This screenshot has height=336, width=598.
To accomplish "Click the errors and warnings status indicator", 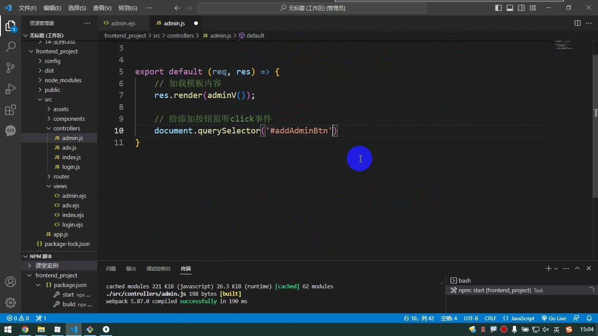I will click(x=18, y=318).
